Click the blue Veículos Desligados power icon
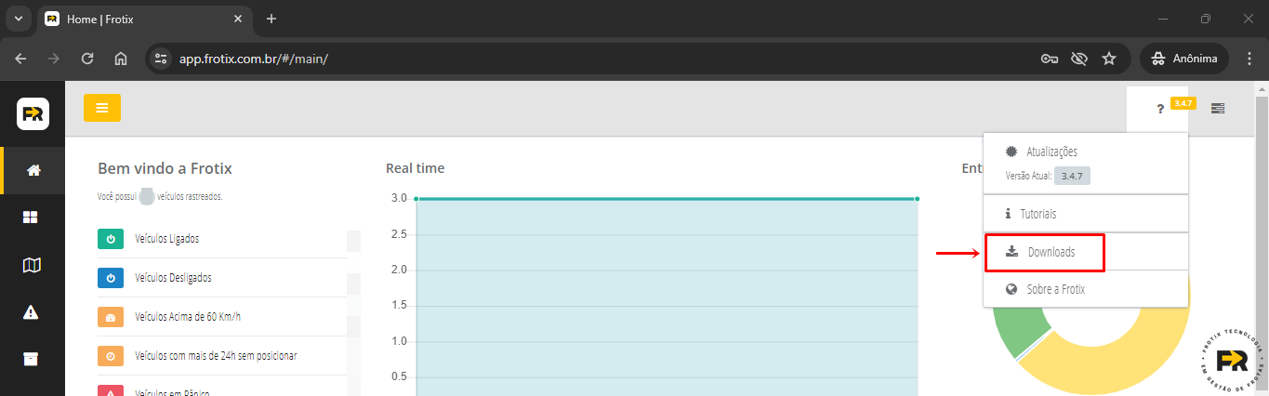Image resolution: width=1269 pixels, height=396 pixels. (x=111, y=278)
